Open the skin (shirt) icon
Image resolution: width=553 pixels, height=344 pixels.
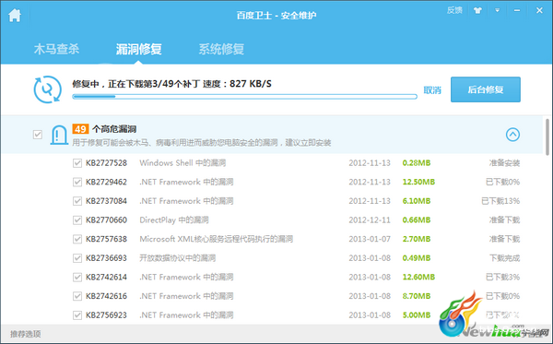(477, 10)
